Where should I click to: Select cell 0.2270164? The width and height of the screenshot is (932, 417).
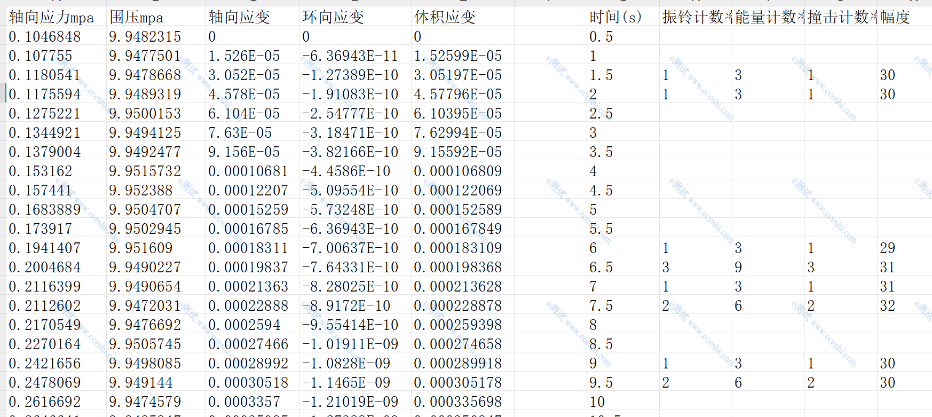coord(57,343)
